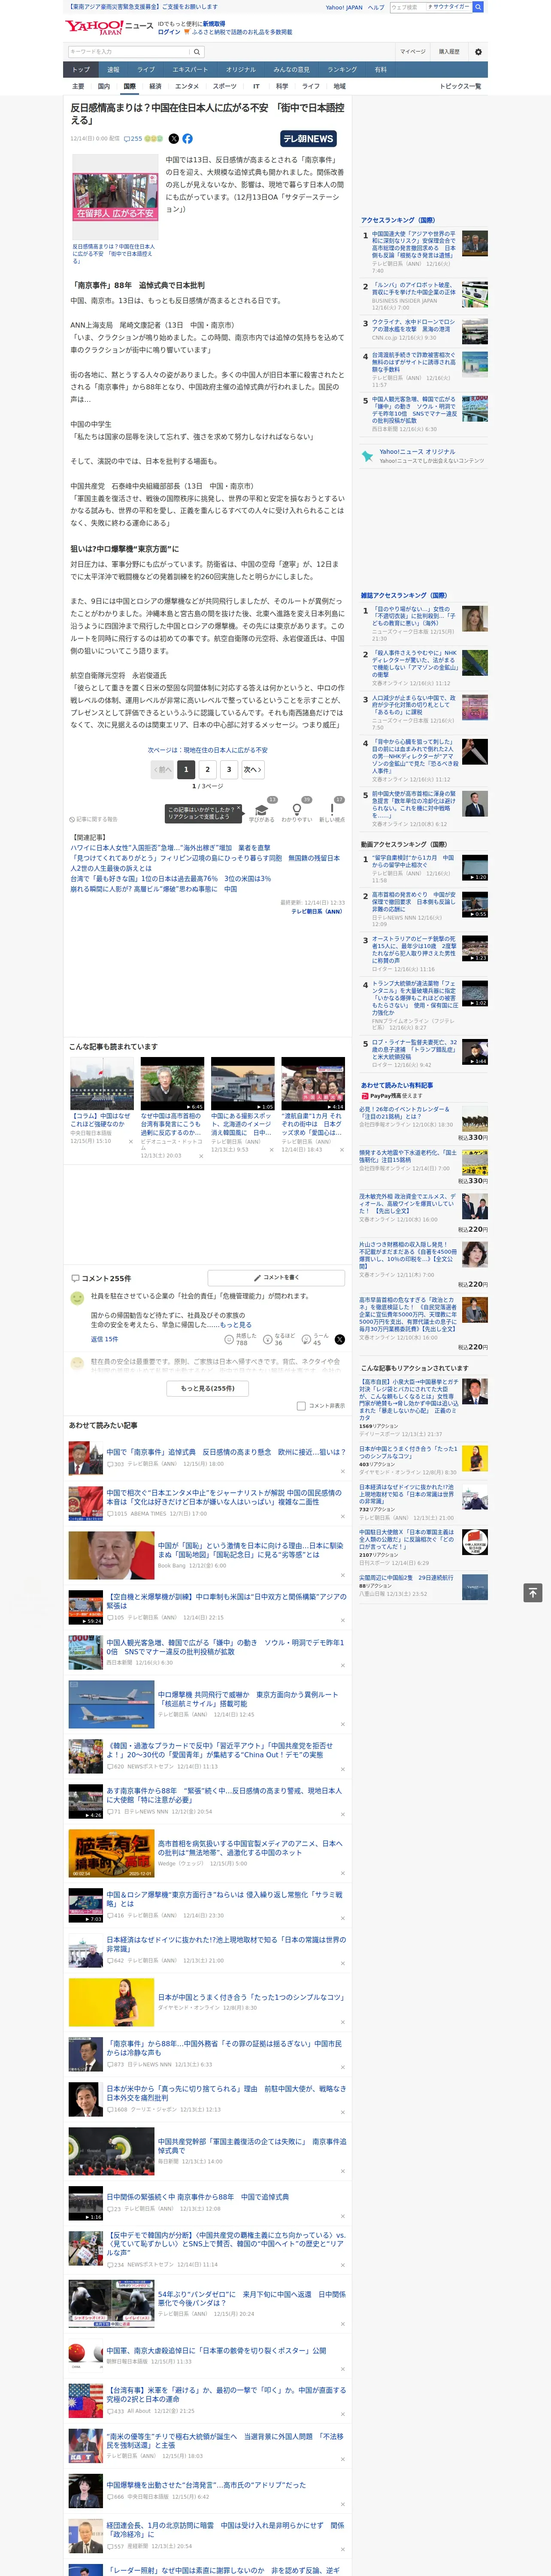The height and width of the screenshot is (2576, 551).
Task: Share first comment on X
Action: tap(339, 1339)
